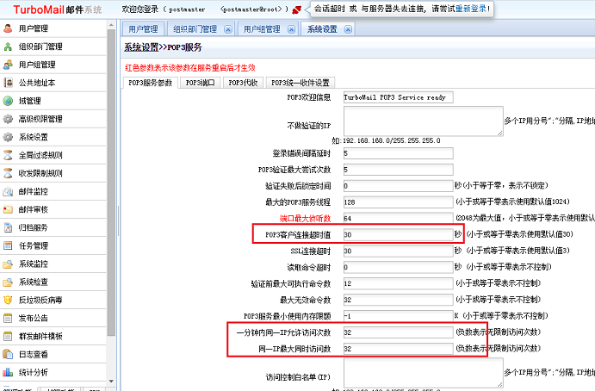This screenshot has height=391, width=595.
Task: Click the 重新登录 link in timeout tooltip
Action: (x=471, y=9)
